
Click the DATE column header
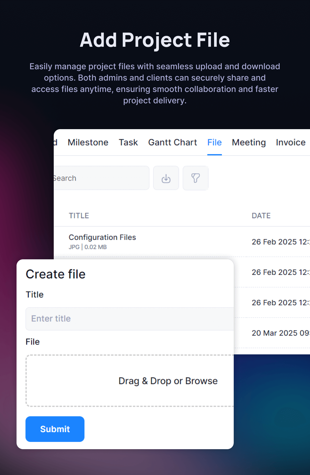(261, 216)
